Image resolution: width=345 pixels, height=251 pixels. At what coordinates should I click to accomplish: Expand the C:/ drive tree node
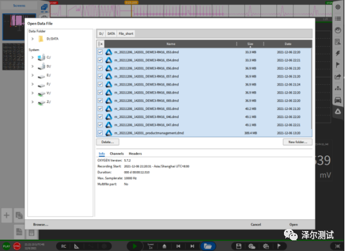32,57
